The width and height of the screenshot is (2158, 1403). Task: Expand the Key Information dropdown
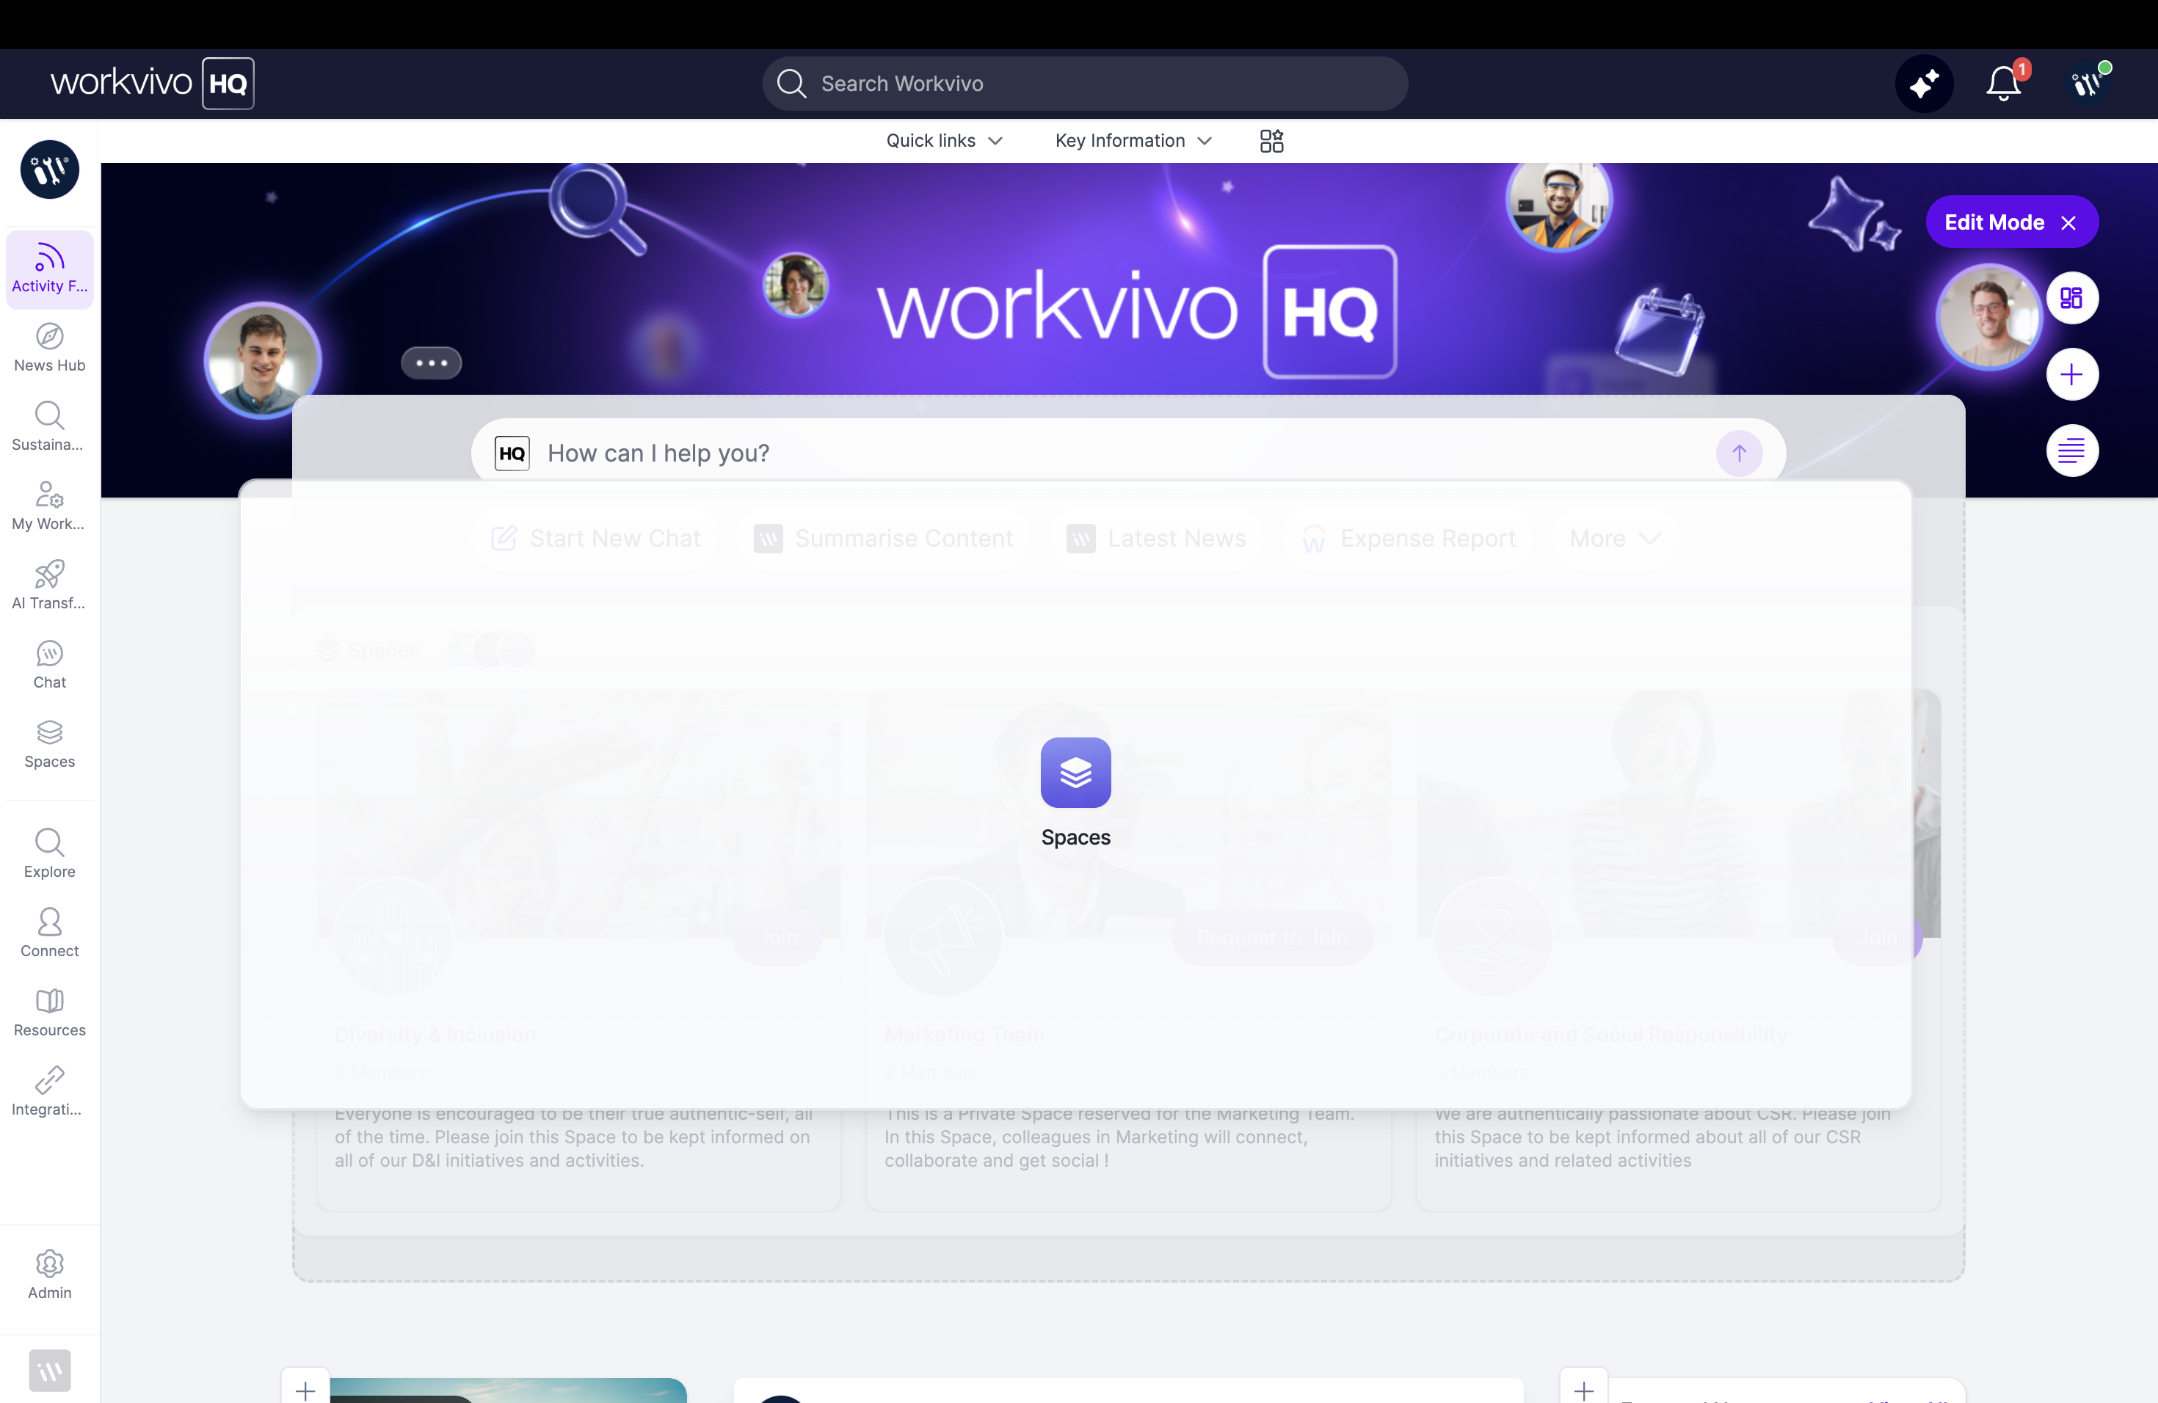[1133, 140]
